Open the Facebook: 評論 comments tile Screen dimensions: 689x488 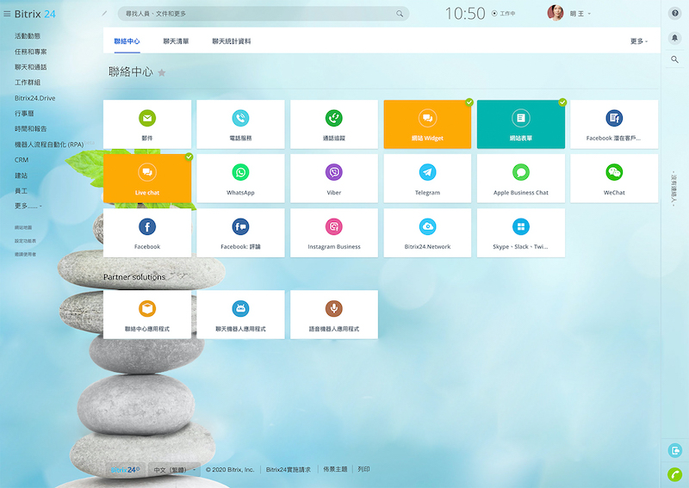click(x=240, y=232)
